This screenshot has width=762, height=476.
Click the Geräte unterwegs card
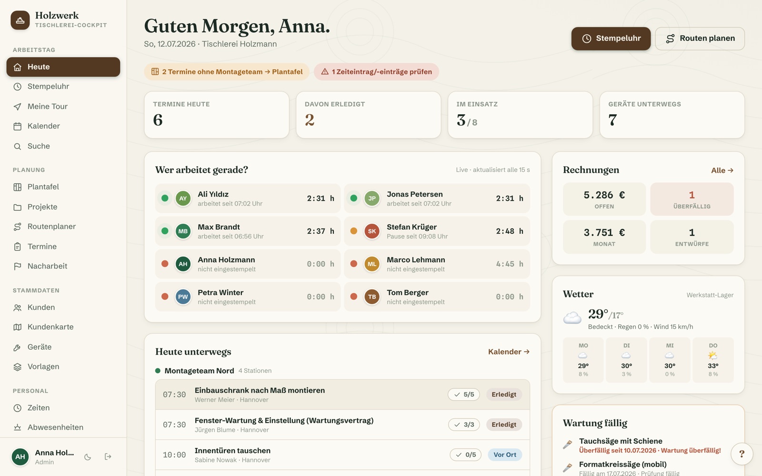tap(672, 115)
